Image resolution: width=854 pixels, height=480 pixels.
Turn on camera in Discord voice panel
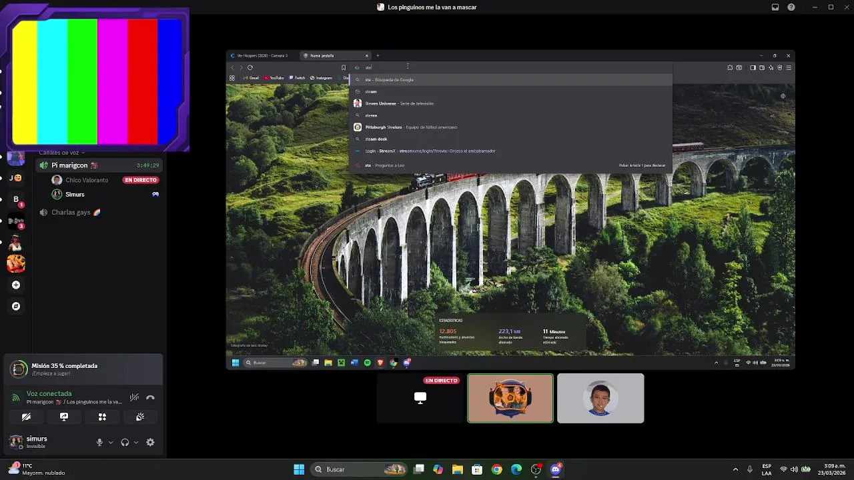[x=26, y=417]
